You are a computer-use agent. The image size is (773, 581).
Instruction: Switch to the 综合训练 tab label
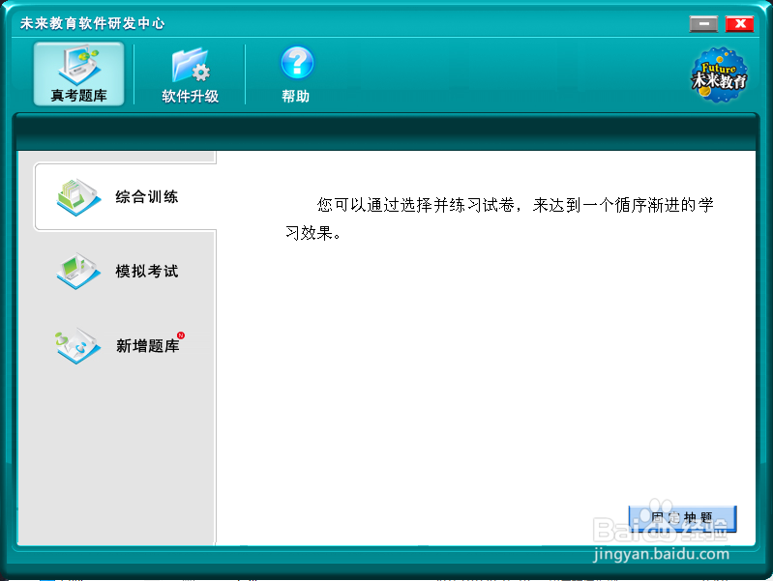pos(146,197)
